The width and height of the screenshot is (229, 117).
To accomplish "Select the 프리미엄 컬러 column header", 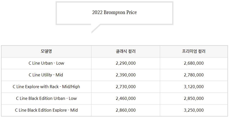I will [x=194, y=51].
